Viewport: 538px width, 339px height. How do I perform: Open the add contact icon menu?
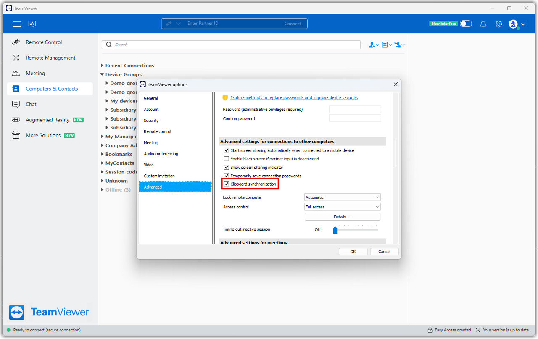374,45
